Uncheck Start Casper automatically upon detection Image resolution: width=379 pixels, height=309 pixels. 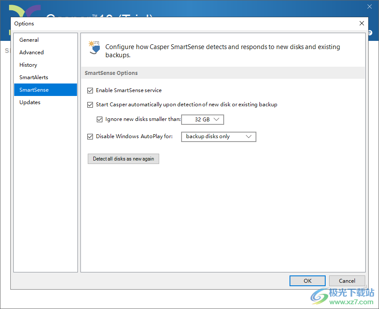[90, 105]
